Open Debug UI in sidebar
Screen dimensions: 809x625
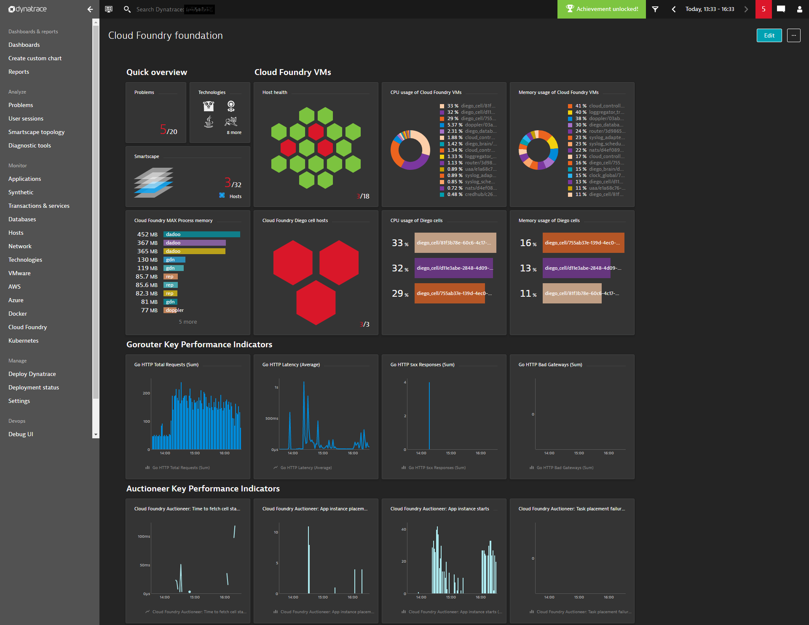[x=21, y=434]
